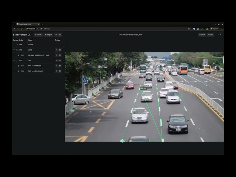236x177 pixels.
Task: Cancel the task configuration
Action: [211, 35]
